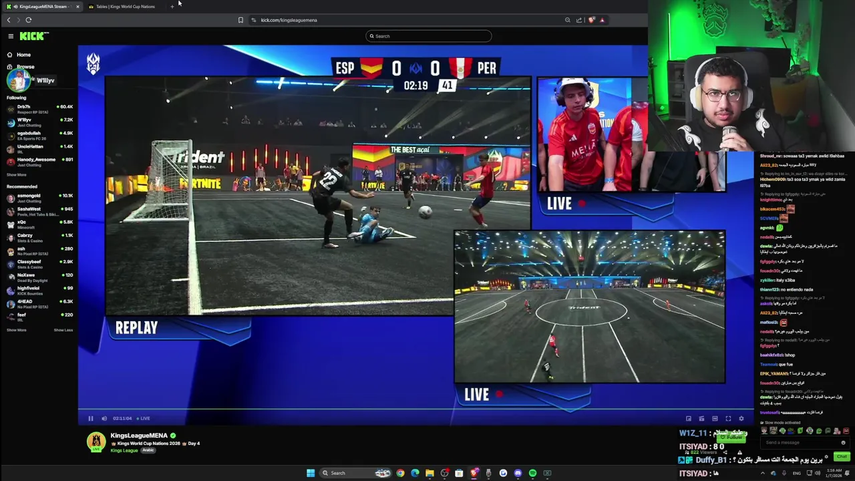The width and height of the screenshot is (855, 481).
Task: Open recommended channel feef
Action: point(39,317)
